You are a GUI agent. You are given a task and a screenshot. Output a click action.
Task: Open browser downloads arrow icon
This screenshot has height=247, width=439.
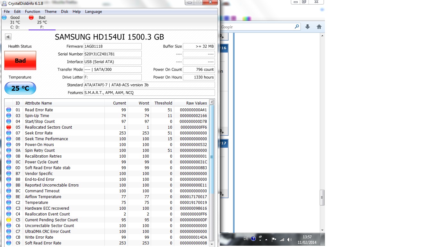click(x=308, y=27)
